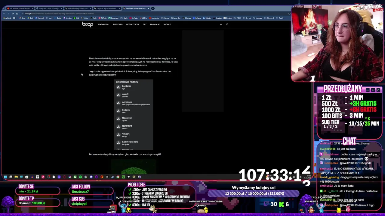Viewport: 385px width, 216px height.
Task: Open the MOTORYZACJA menu on boop
Action: (x=133, y=24)
